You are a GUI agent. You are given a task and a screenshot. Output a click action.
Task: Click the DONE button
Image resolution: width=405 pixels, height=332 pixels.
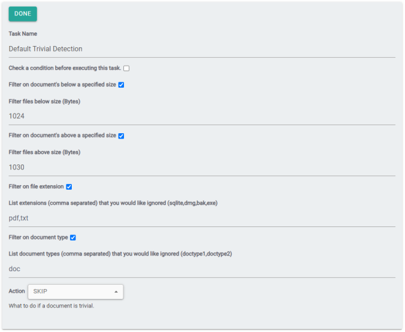23,14
